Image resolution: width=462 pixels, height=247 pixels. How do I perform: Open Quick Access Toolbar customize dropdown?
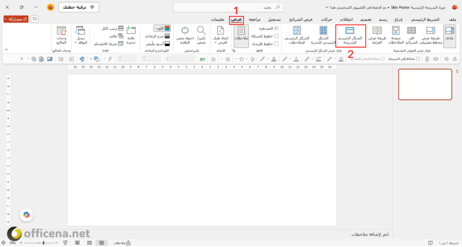[22, 59]
